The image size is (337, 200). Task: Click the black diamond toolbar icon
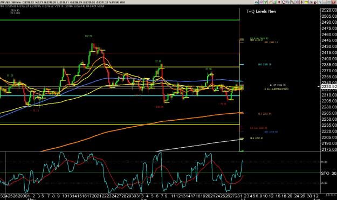(302, 2)
